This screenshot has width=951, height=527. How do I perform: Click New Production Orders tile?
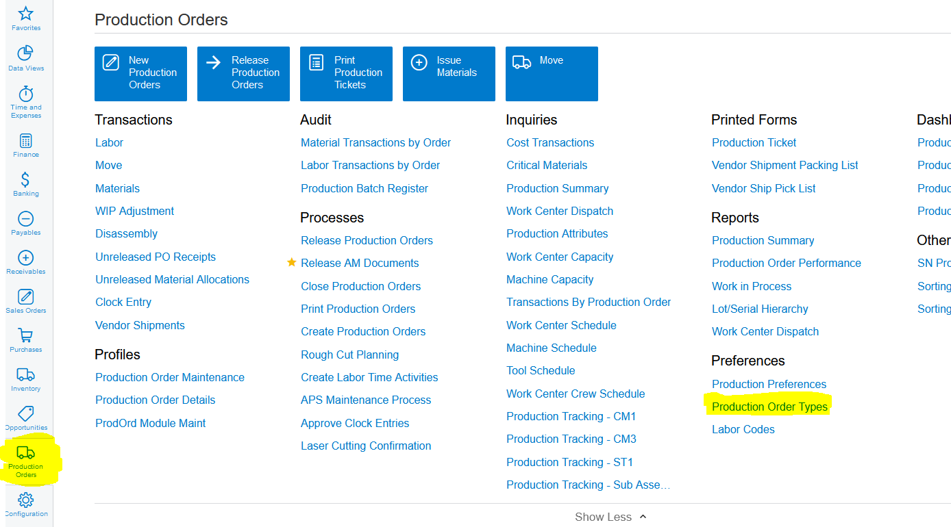point(140,73)
